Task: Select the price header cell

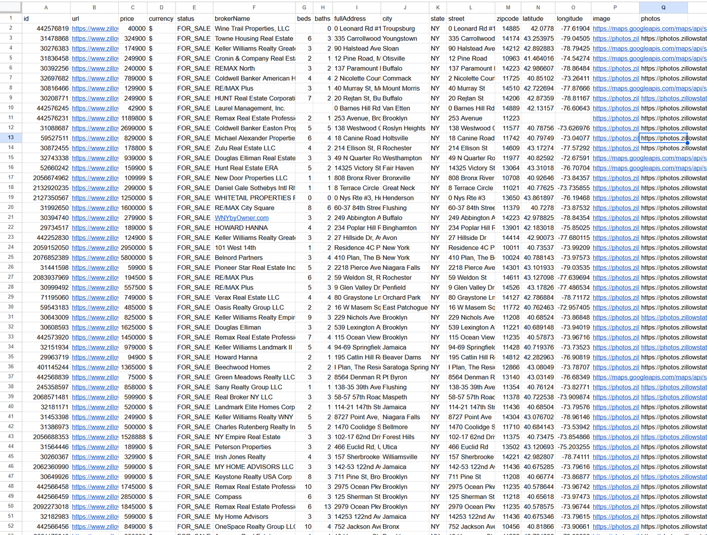Action: click(x=133, y=18)
